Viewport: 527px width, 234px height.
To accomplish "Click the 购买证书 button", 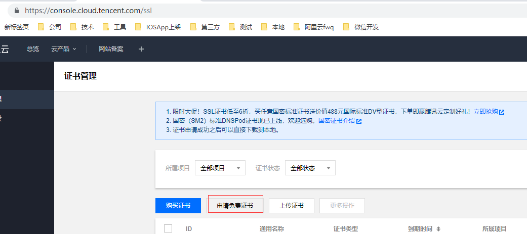I will click(178, 206).
